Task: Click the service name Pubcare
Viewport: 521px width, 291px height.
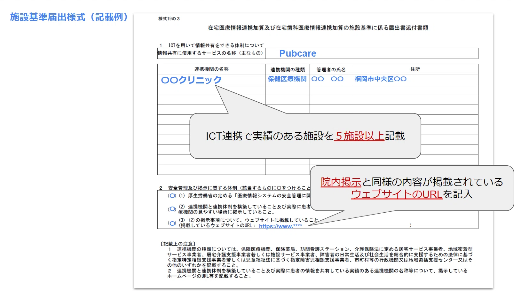Action: coord(298,53)
